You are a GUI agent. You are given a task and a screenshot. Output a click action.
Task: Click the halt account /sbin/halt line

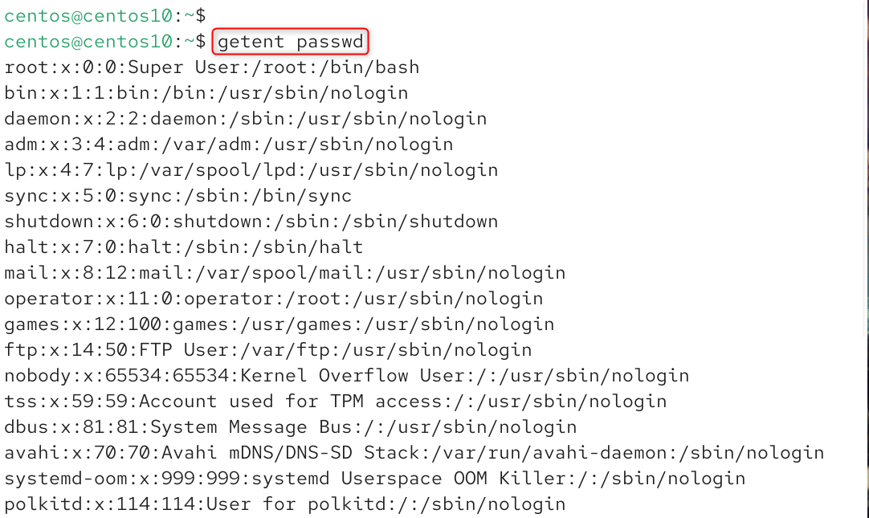tap(183, 247)
